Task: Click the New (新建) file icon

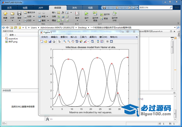Action: [x=5, y=13]
